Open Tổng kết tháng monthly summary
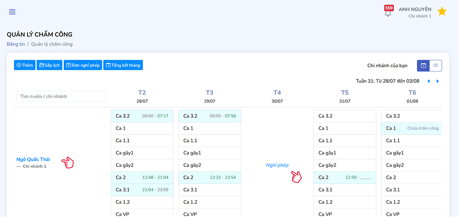 pyautogui.click(x=123, y=65)
